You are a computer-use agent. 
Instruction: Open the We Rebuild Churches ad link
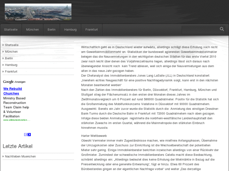(x=13, y=91)
